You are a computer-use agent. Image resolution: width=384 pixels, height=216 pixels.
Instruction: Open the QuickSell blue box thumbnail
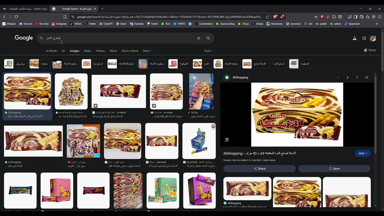click(199, 141)
